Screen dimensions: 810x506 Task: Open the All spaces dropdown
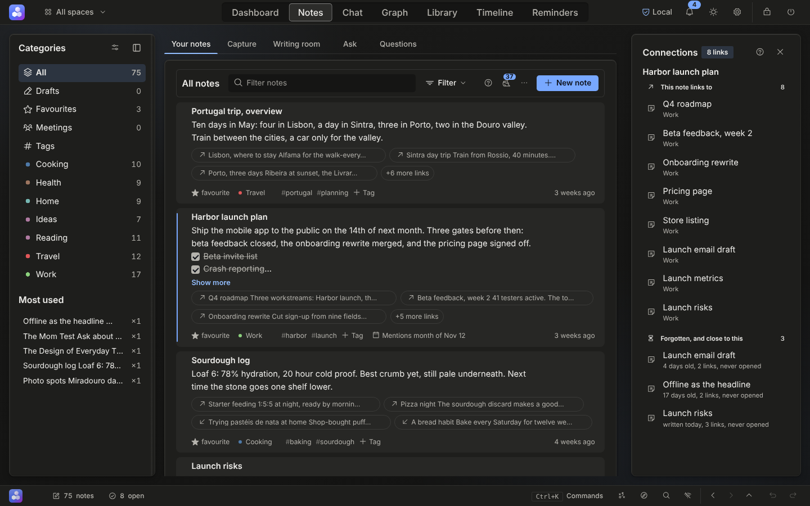(75, 12)
